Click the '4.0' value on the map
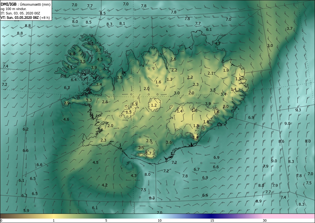315x223 pixels. 72,54
